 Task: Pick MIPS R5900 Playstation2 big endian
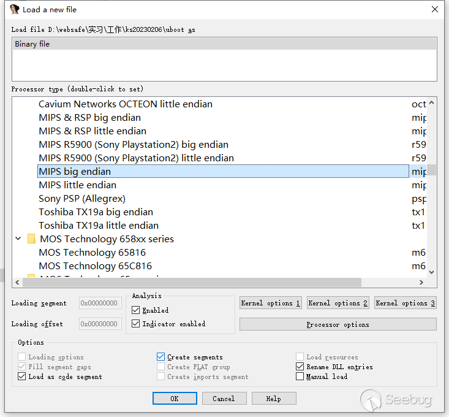[134, 145]
